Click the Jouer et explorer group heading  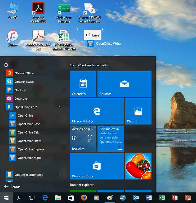pyautogui.click(x=82, y=185)
